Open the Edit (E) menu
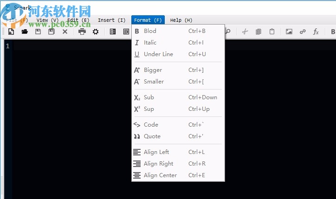This screenshot has width=336, height=199. point(78,20)
